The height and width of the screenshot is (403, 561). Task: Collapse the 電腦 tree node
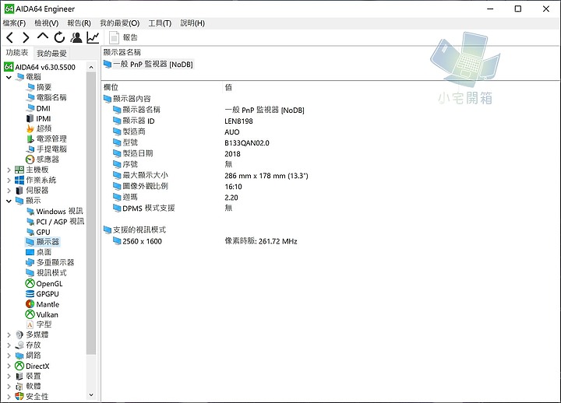9,77
